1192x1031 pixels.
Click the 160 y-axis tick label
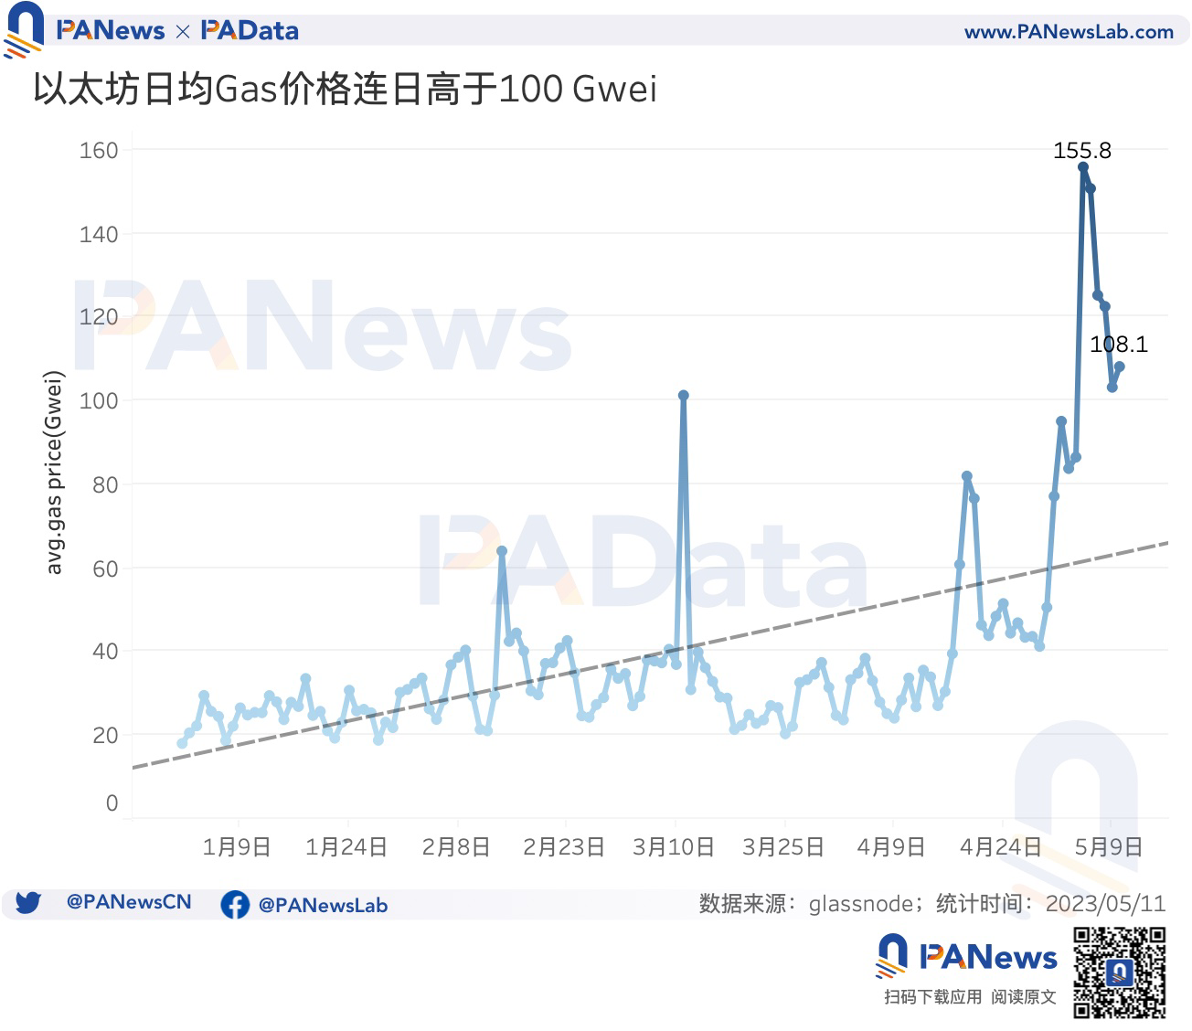pyautogui.click(x=99, y=151)
